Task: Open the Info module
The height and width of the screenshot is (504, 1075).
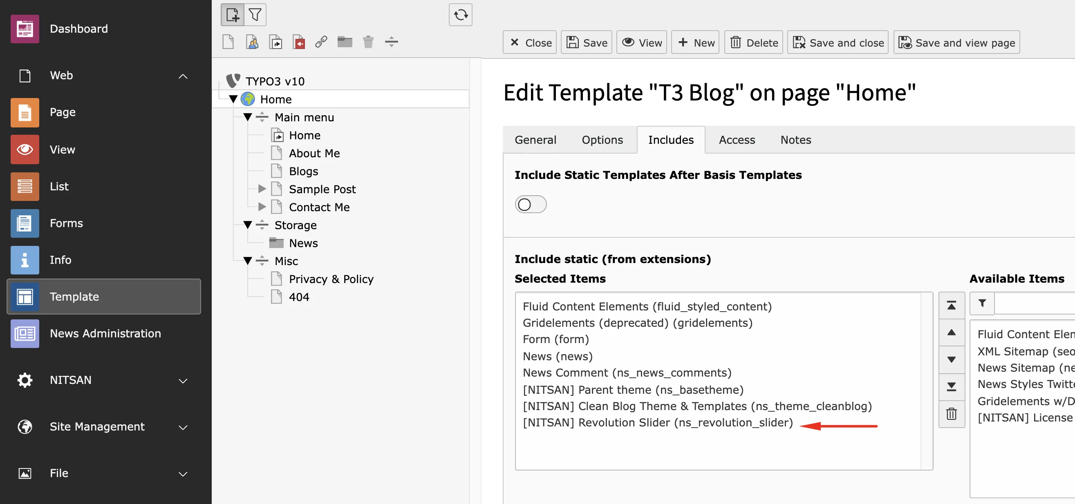Action: 103,260
